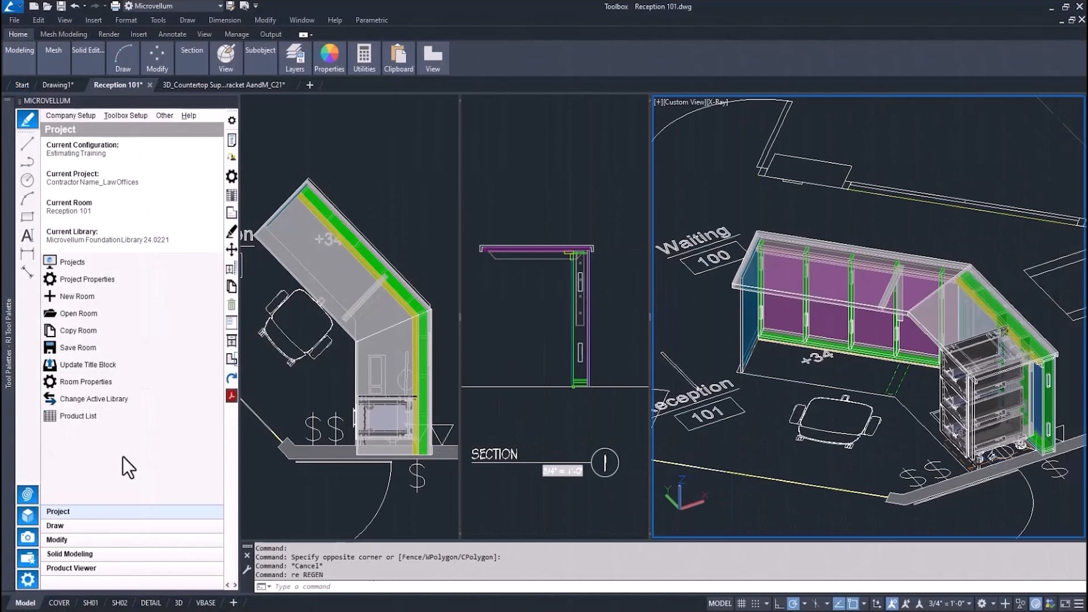Image resolution: width=1088 pixels, height=612 pixels.
Task: Click the Plot printer icon
Action: coord(115,6)
